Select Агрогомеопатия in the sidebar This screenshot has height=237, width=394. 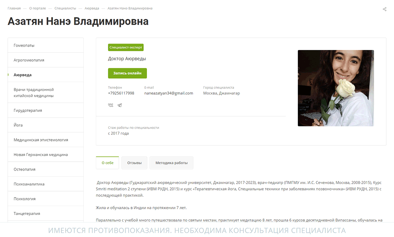click(x=46, y=60)
